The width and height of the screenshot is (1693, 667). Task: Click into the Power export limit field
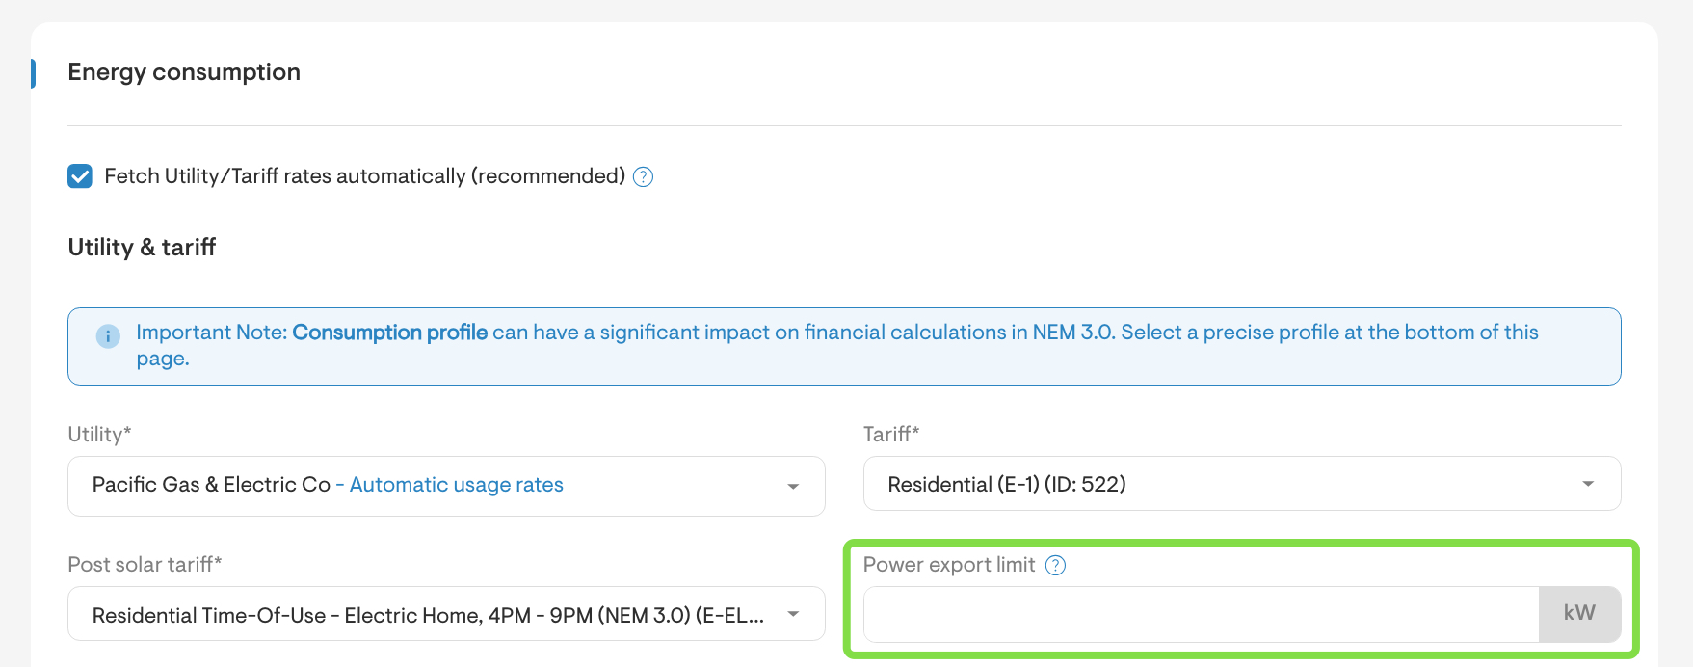pos(1200,614)
